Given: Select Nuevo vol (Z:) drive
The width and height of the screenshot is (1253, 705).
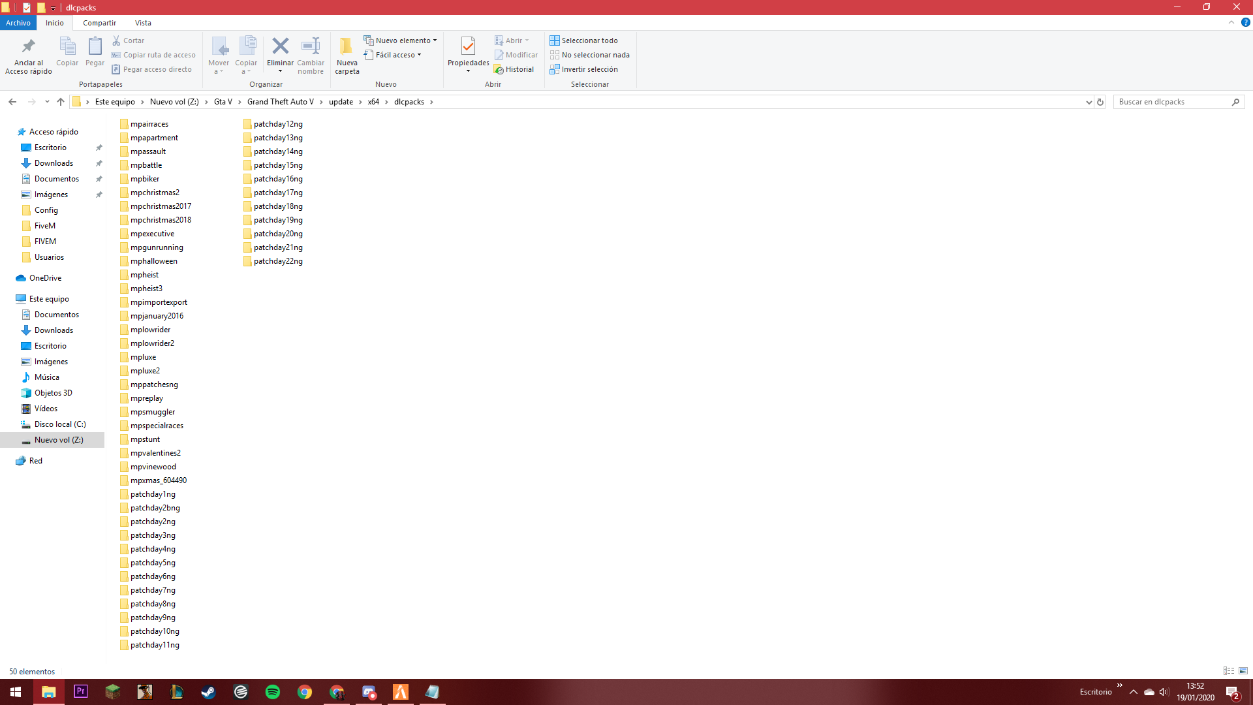Looking at the screenshot, I should pyautogui.click(x=59, y=440).
